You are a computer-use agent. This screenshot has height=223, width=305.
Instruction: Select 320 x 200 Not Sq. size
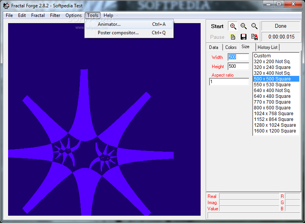tap(276, 62)
